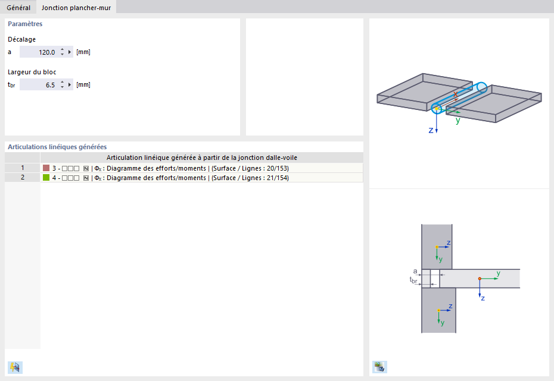554x381 pixels.
Task: Click the Largeur du bloc label
Action: click(x=32, y=72)
